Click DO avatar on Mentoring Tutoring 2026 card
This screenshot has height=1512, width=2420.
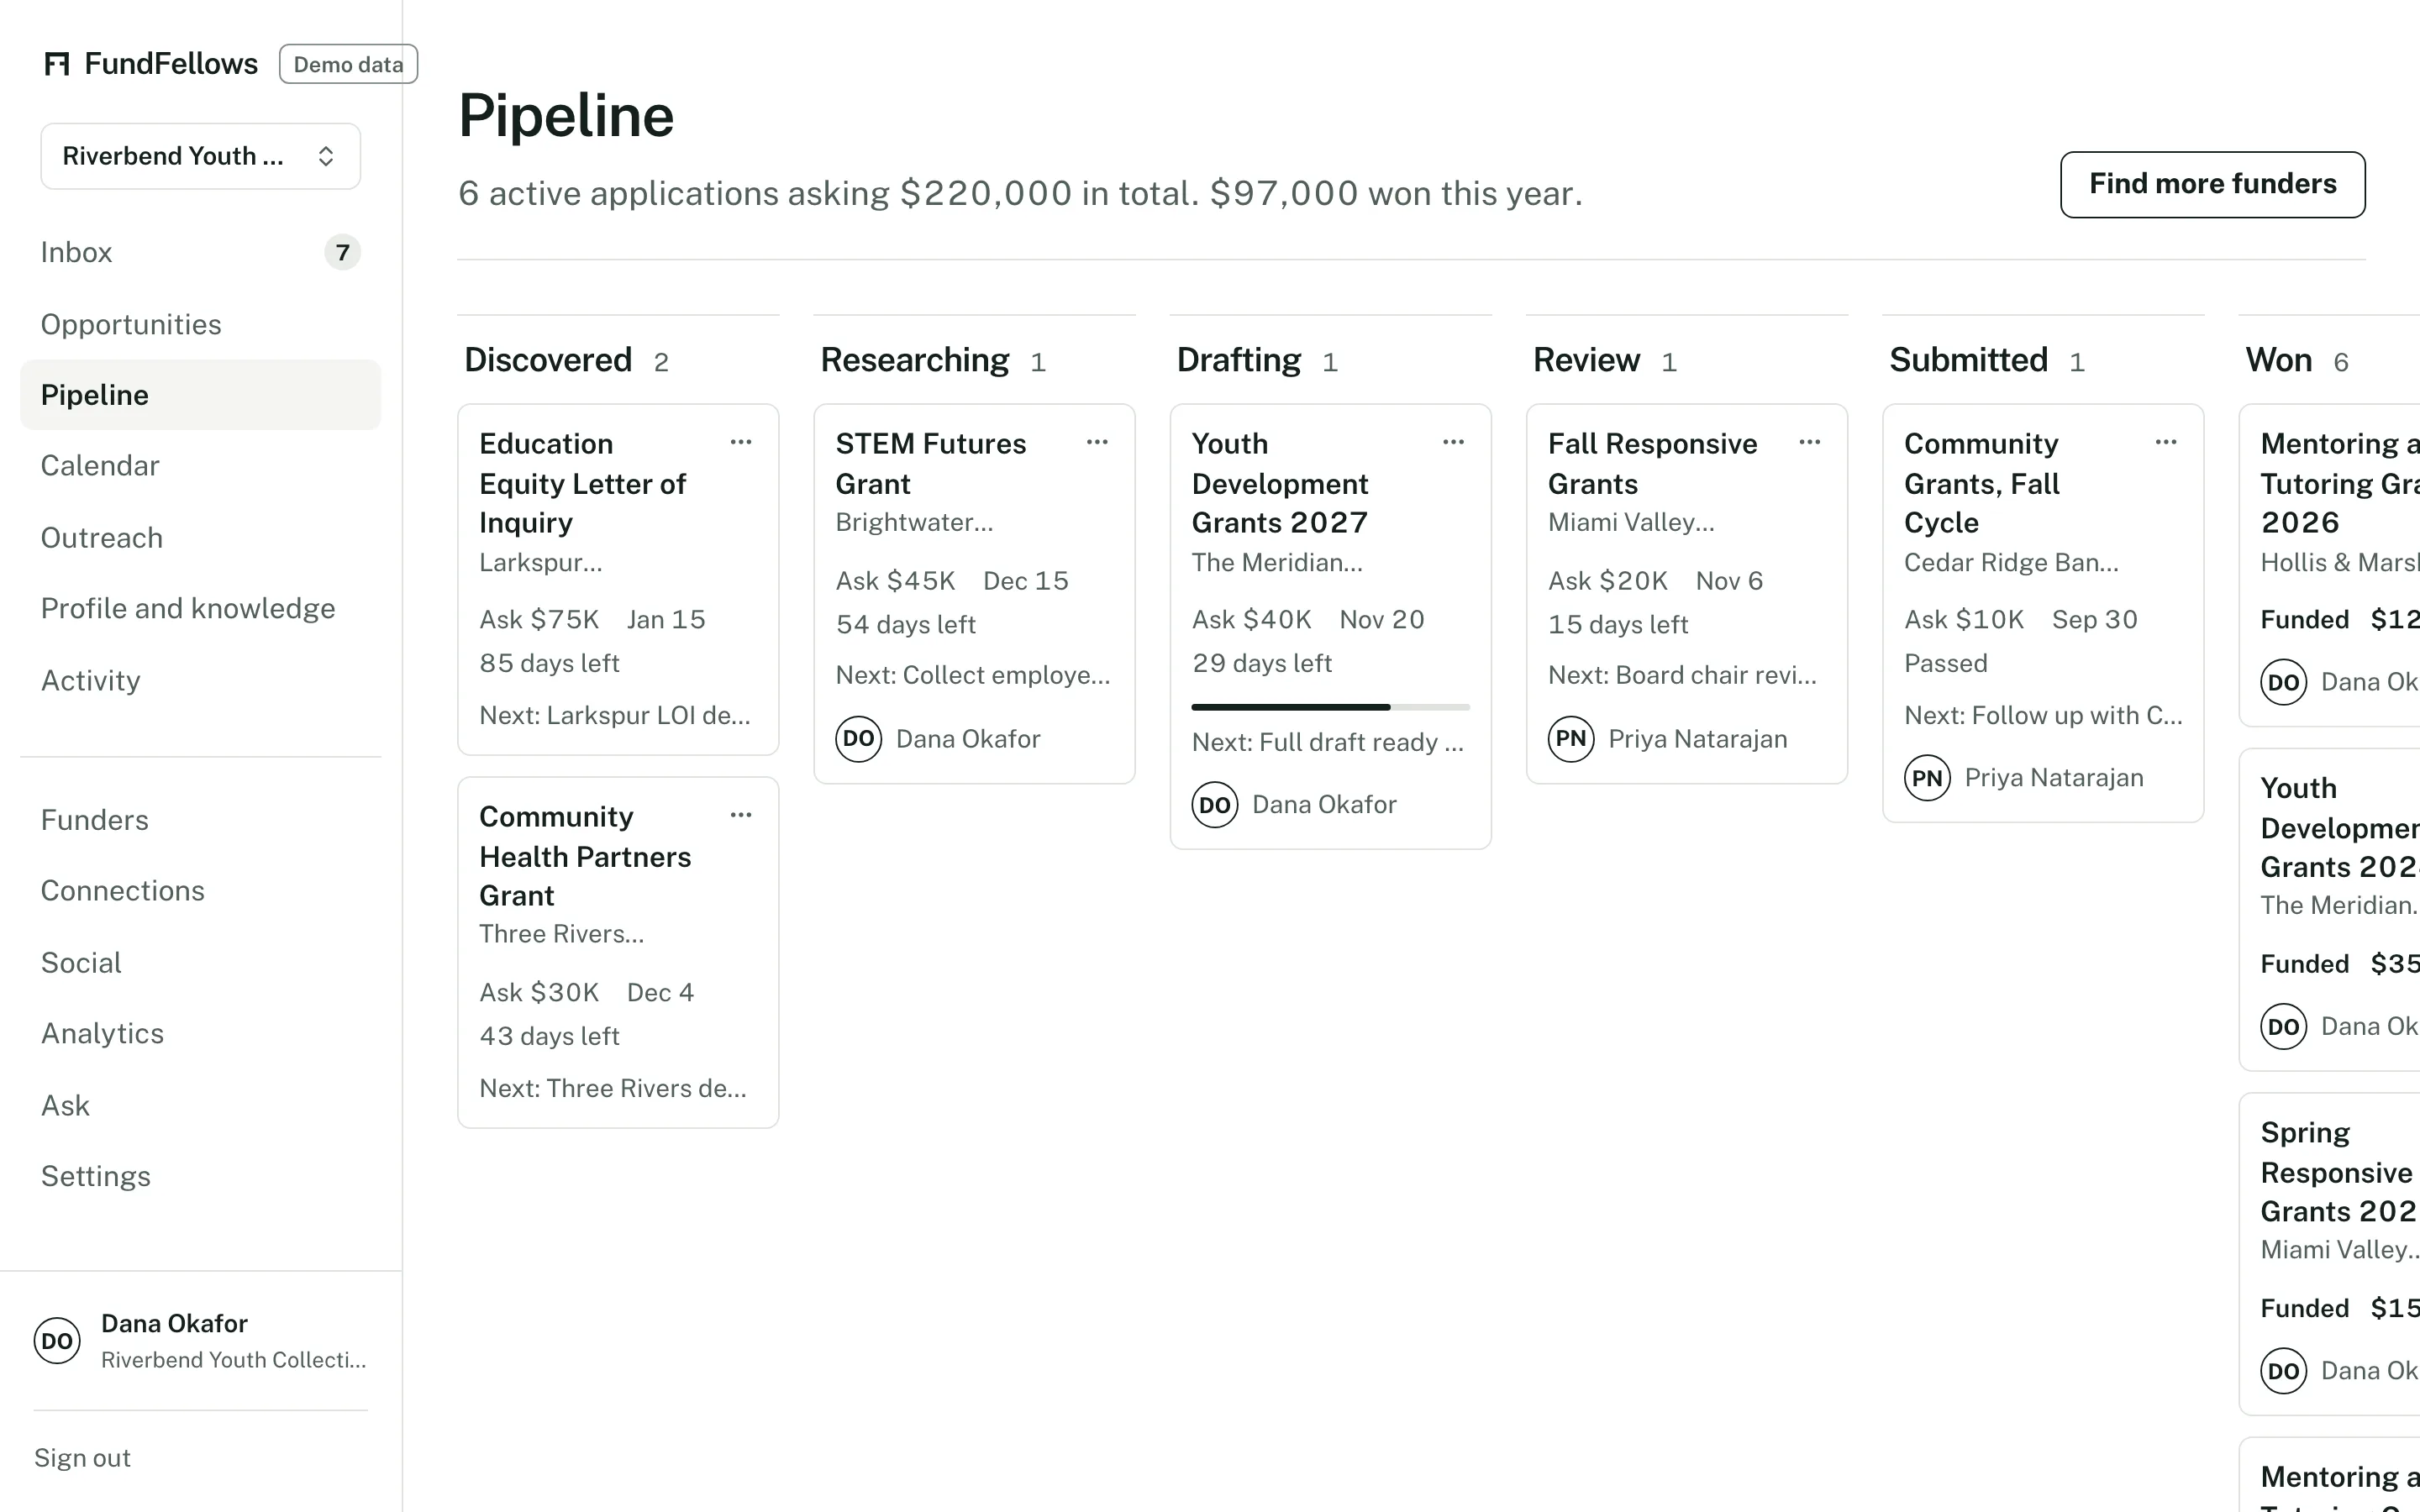(x=2283, y=683)
